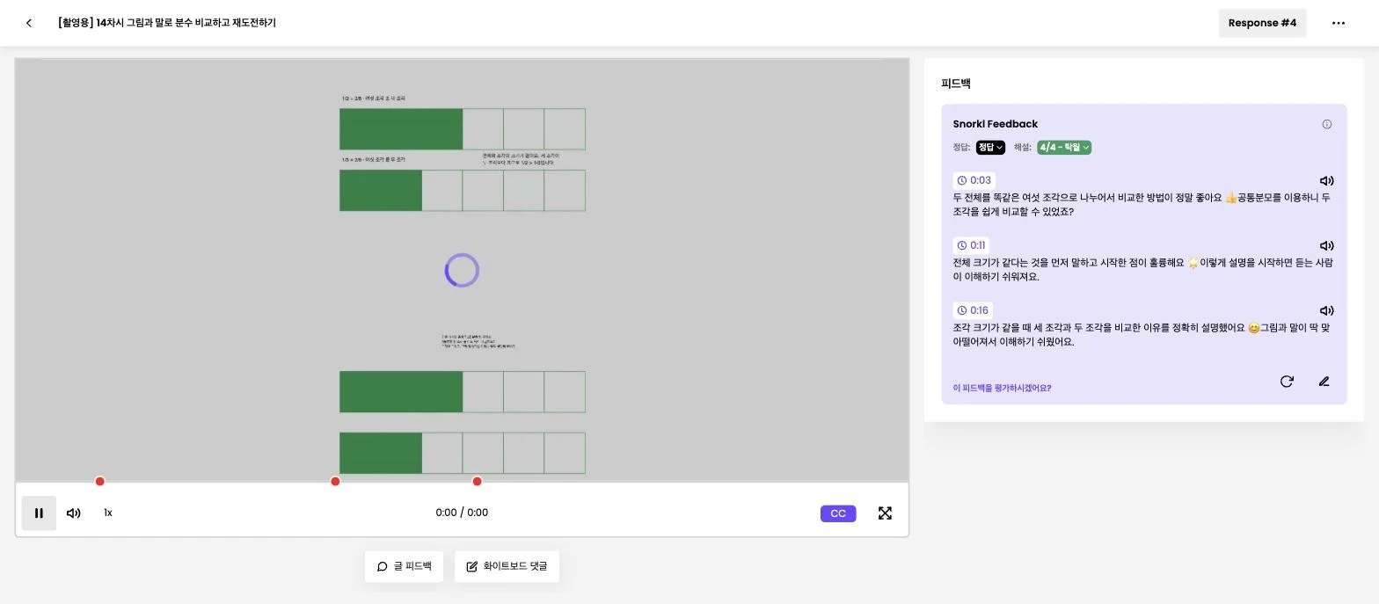This screenshot has height=604, width=1379.
Task: Click the 0:00 / 0:00 time display
Action: 462,513
